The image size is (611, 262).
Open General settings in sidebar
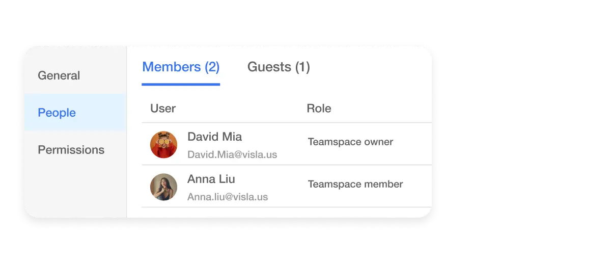[59, 75]
